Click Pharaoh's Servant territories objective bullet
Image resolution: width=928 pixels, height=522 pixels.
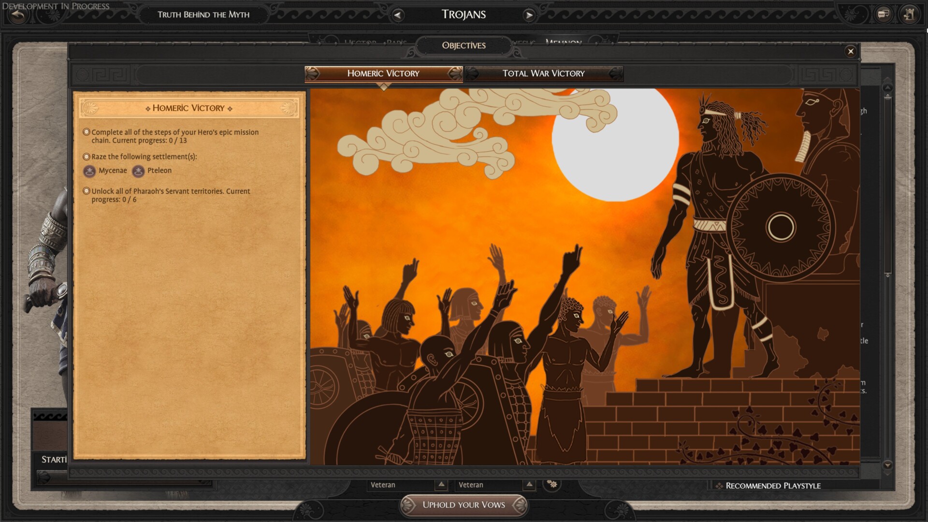pos(87,191)
